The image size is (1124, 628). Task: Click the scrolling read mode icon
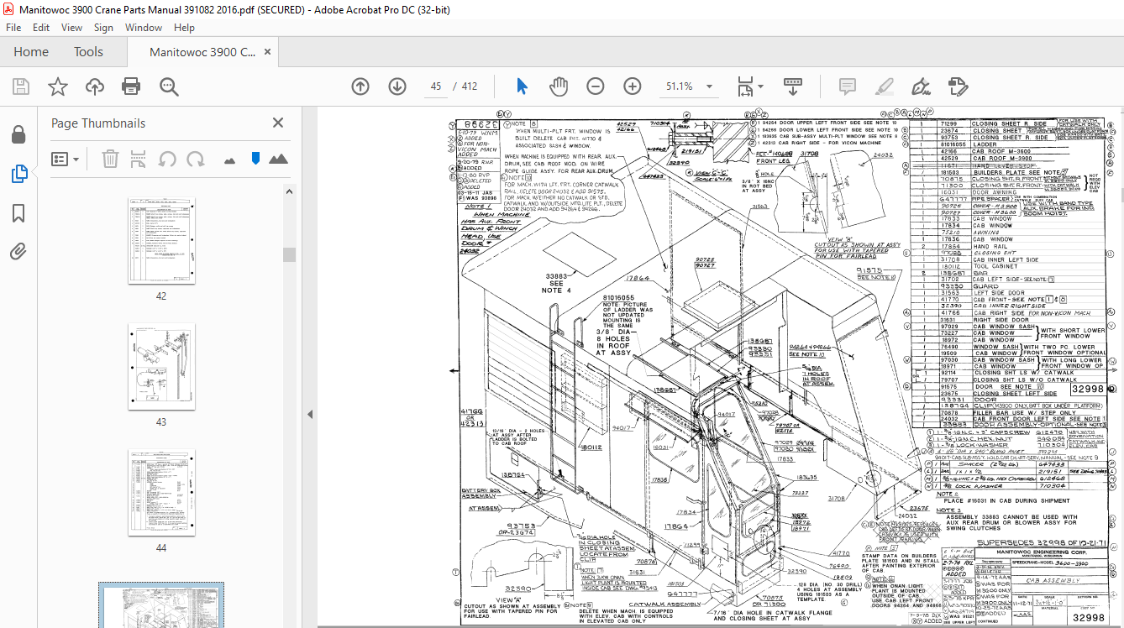coord(793,86)
